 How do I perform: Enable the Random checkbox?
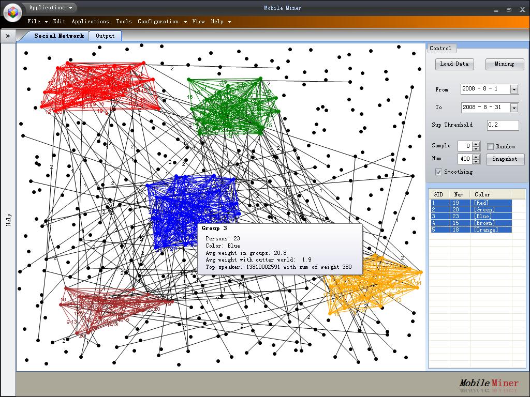[491, 147]
